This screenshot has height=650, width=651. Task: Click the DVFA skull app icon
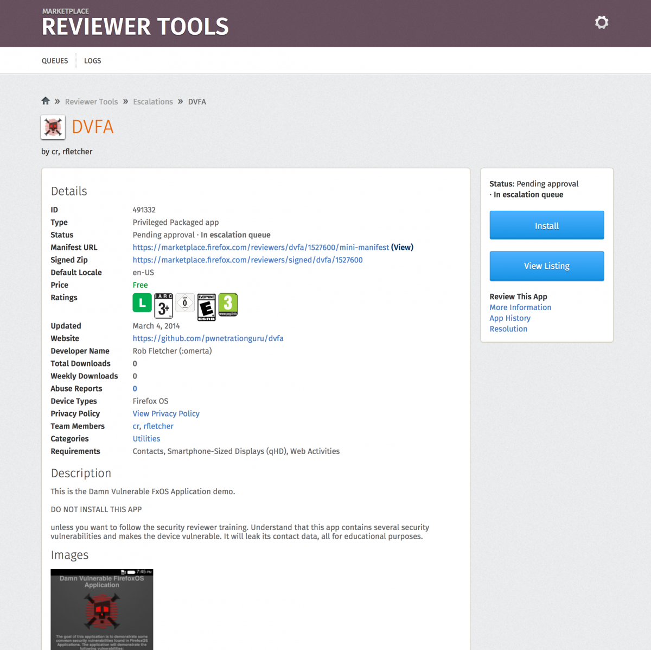tap(53, 127)
